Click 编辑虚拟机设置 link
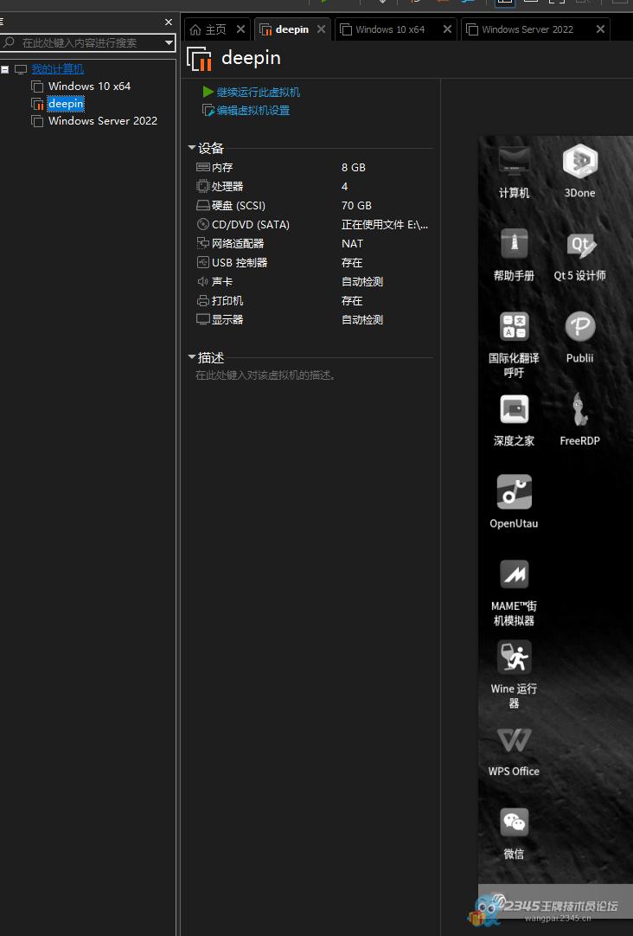The image size is (633, 936). tap(253, 111)
